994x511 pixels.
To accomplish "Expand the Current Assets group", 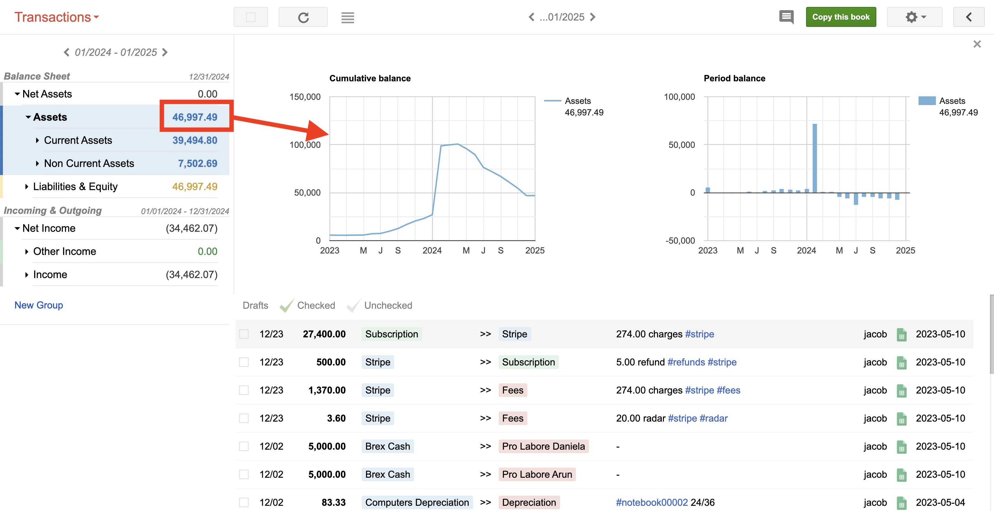I will coord(37,140).
